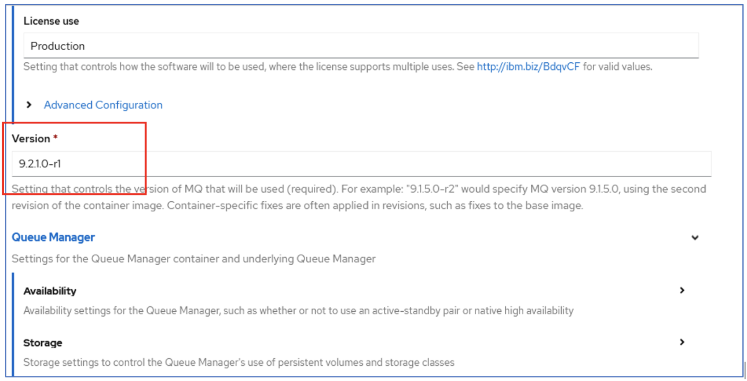Screen dimensions: 747x381
Task: Click the license use description text
Action: pyautogui.click(x=248, y=67)
